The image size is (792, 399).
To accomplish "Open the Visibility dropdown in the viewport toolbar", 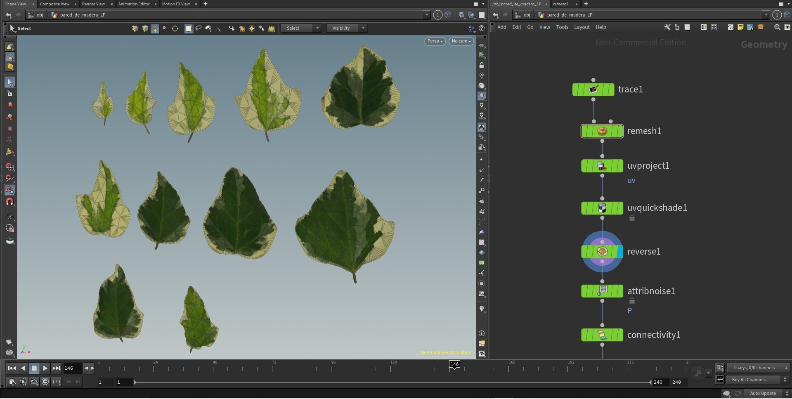I will [346, 28].
